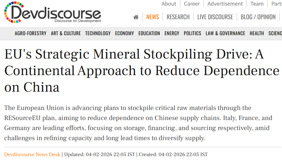282x162 pixels.
Task: Open the NEWS section
Action: pos(153,17)
